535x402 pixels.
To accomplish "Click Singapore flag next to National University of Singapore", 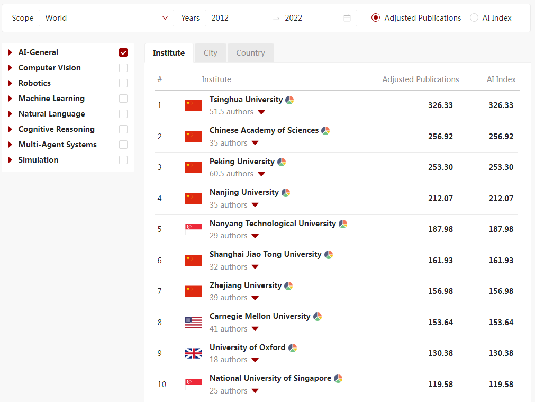I will 194,384.
